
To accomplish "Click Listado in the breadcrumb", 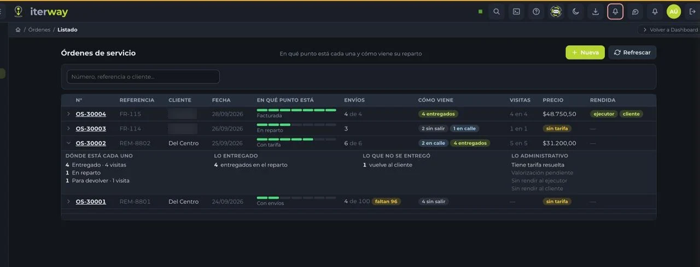I will coord(67,30).
